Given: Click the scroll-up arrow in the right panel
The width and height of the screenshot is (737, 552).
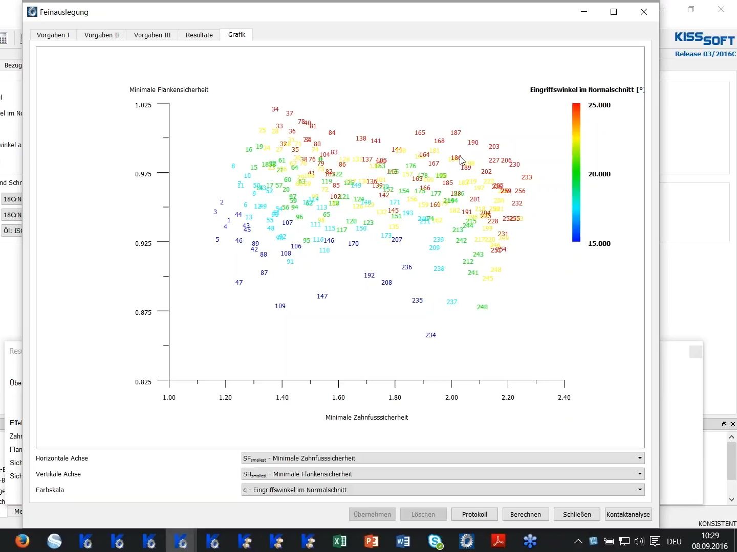Looking at the screenshot, I should tap(732, 437).
